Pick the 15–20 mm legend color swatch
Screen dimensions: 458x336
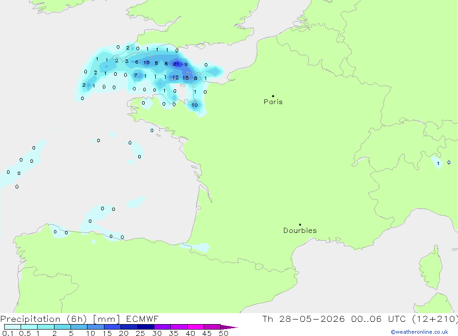[113, 327]
